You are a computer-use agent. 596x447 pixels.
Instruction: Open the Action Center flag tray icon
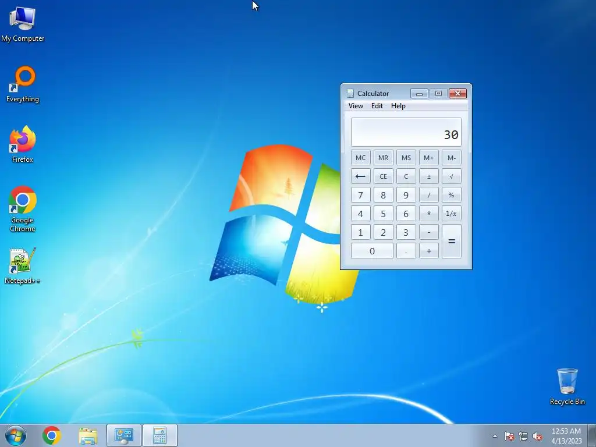509,436
